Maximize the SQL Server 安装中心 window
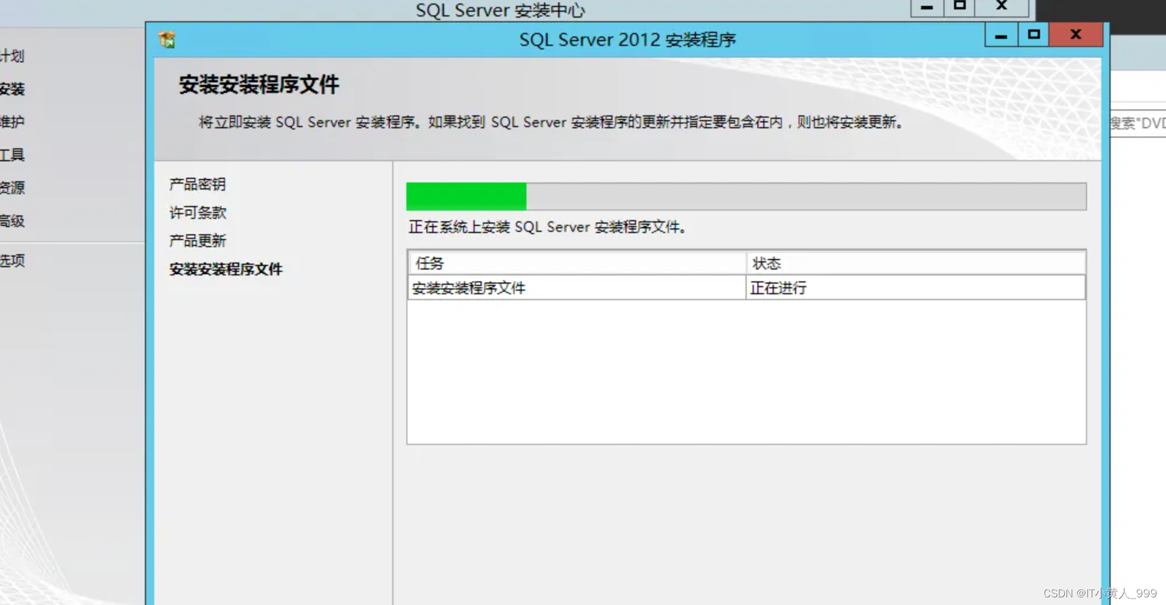The image size is (1166, 605). point(959,7)
